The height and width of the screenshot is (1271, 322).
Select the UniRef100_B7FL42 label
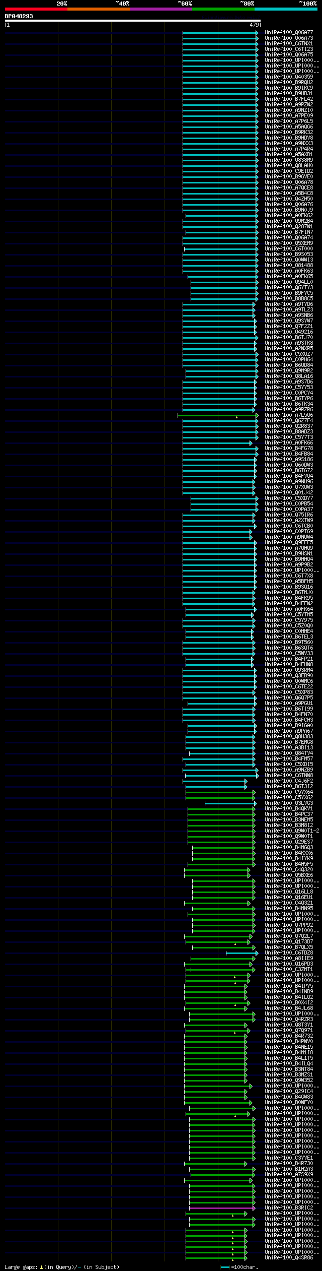pyautogui.click(x=289, y=99)
